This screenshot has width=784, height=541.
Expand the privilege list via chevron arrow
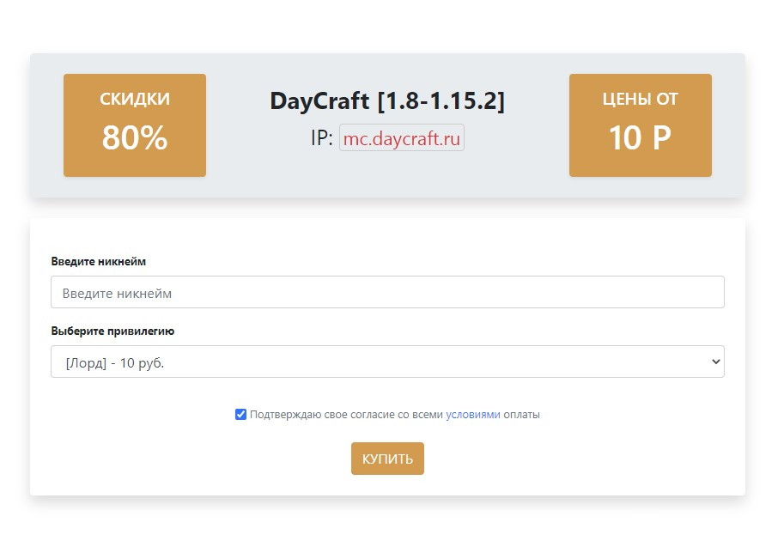tap(715, 362)
